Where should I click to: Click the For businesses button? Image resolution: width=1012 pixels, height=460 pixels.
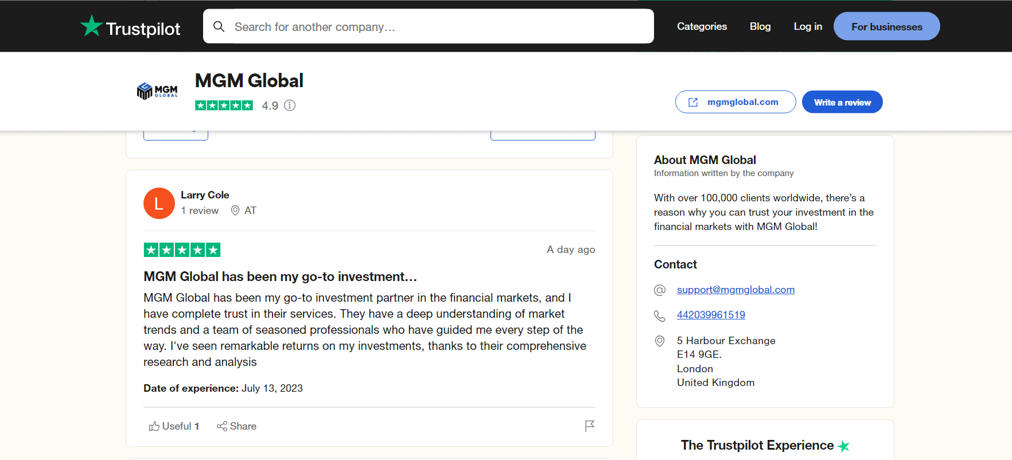(886, 26)
